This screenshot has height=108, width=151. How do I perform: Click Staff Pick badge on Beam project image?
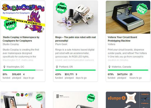click(x=91, y=98)
